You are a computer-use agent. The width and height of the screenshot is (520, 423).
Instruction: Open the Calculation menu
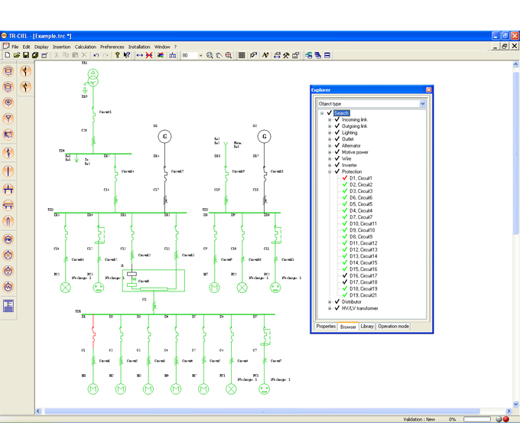coord(85,47)
